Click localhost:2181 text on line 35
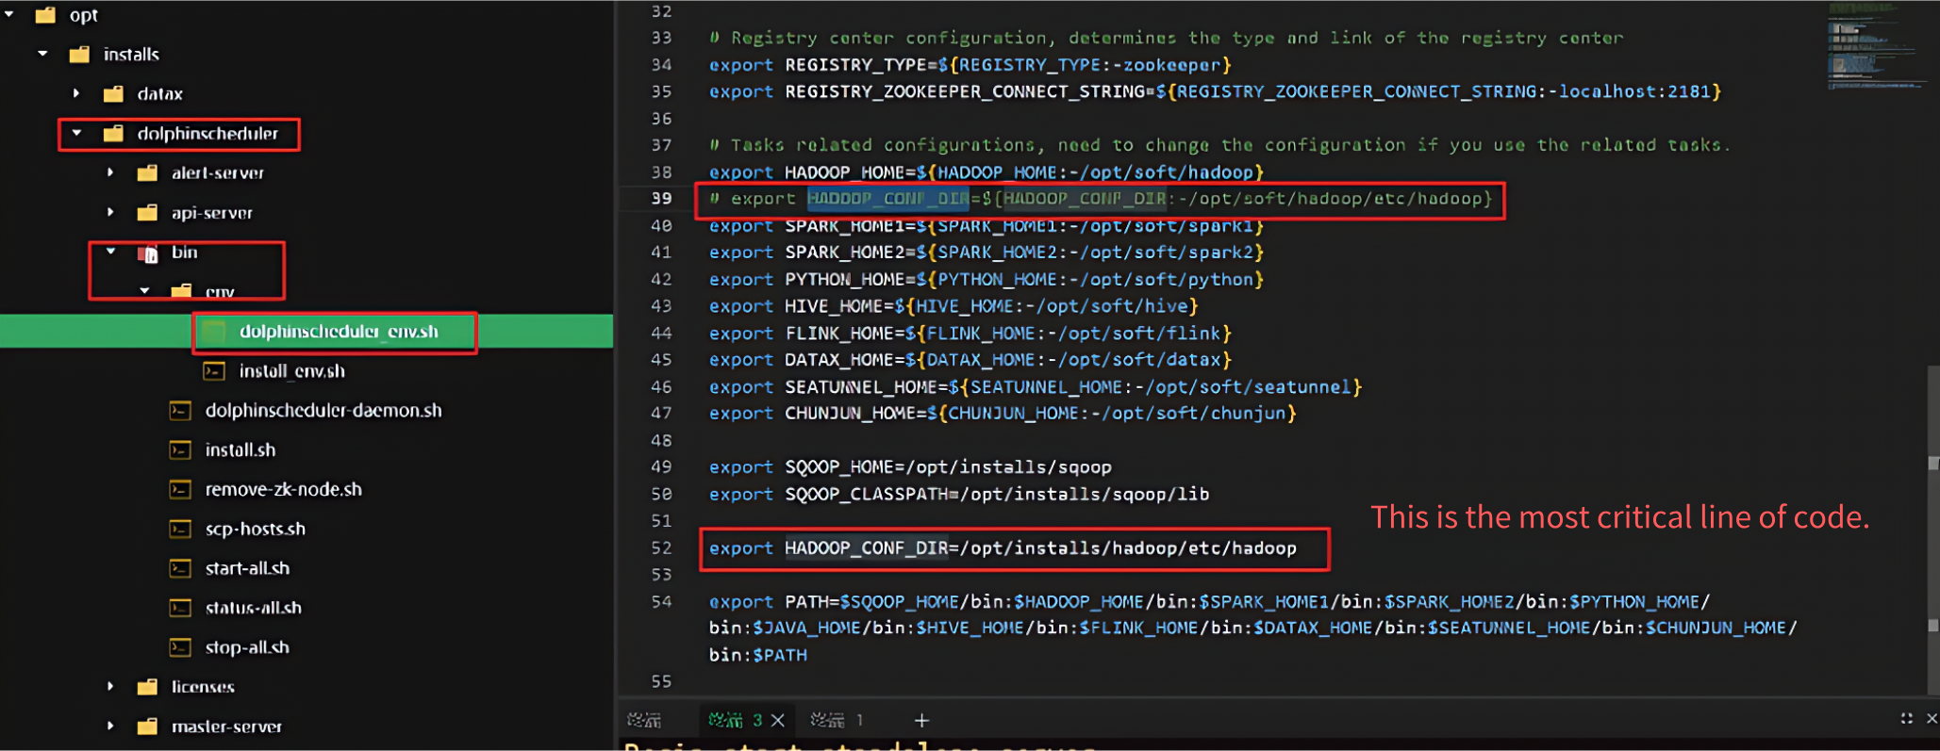 click(1634, 91)
